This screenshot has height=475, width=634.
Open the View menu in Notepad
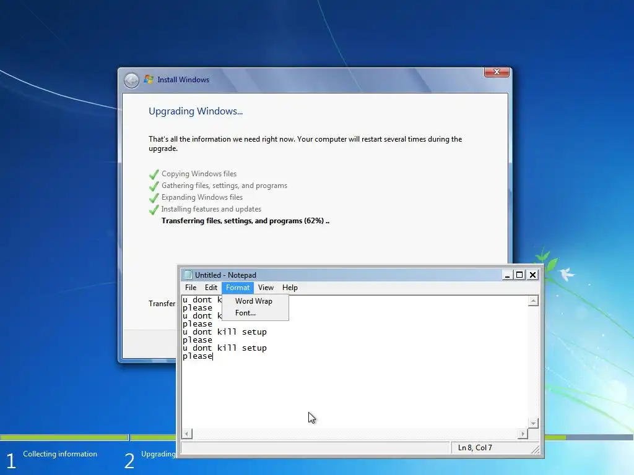[266, 288]
